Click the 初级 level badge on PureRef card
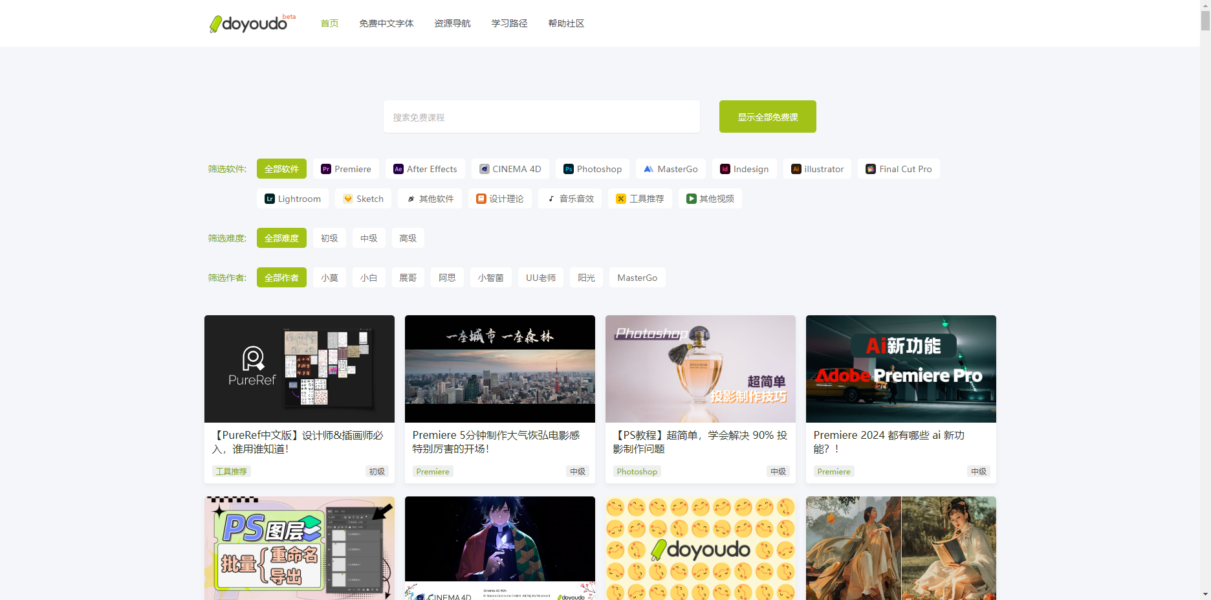 [x=377, y=471]
